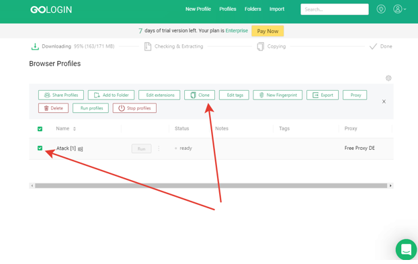Screen dimensions: 418x264
Task: Expand the user account dropdown
Action: [399, 9]
